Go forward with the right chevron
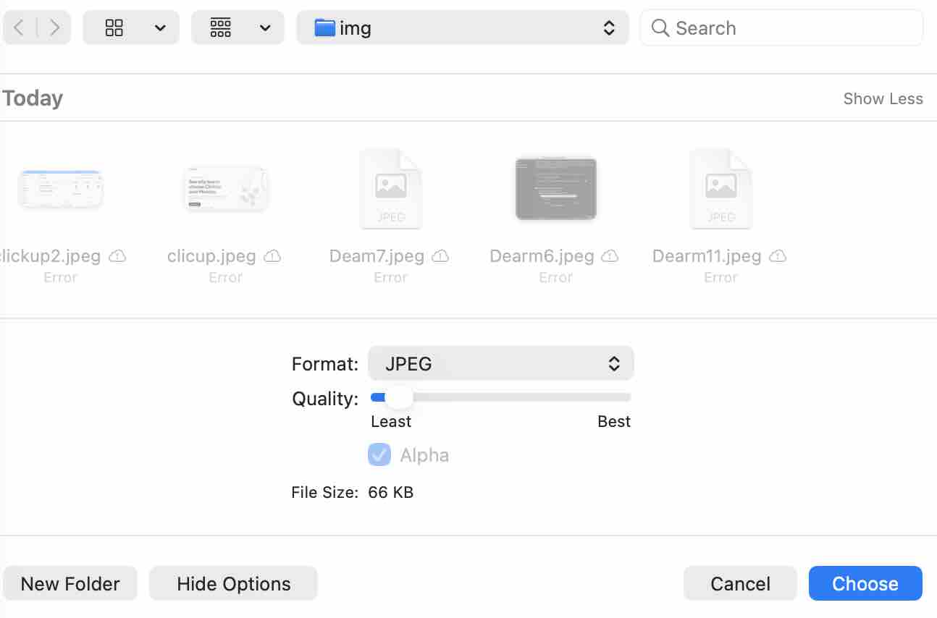The width and height of the screenshot is (937, 618). point(54,28)
